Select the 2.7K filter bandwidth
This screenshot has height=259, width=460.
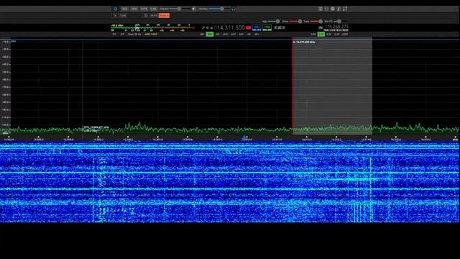(321, 35)
